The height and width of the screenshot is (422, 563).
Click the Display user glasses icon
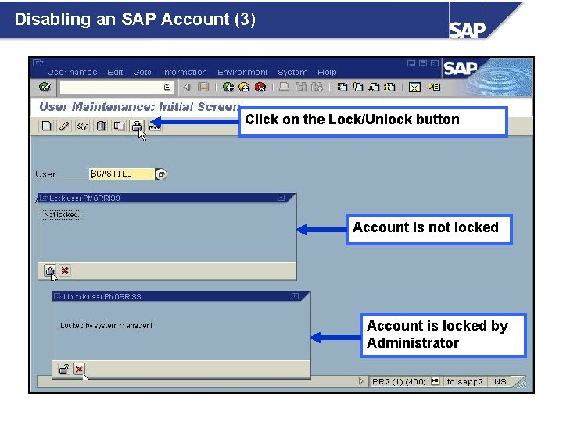[83, 126]
